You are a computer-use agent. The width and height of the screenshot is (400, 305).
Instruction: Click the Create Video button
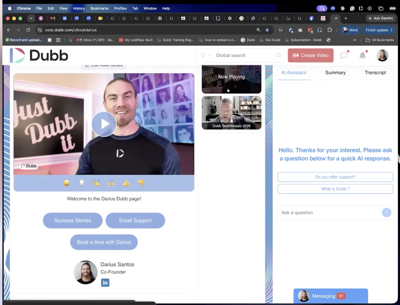[311, 55]
